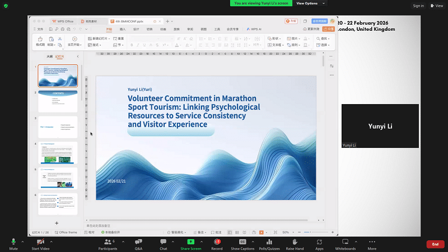
Task: Open the Chat panel
Action: click(163, 242)
